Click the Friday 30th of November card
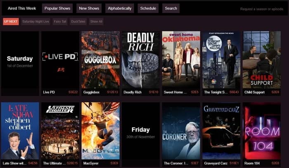 pyautogui.click(x=141, y=134)
